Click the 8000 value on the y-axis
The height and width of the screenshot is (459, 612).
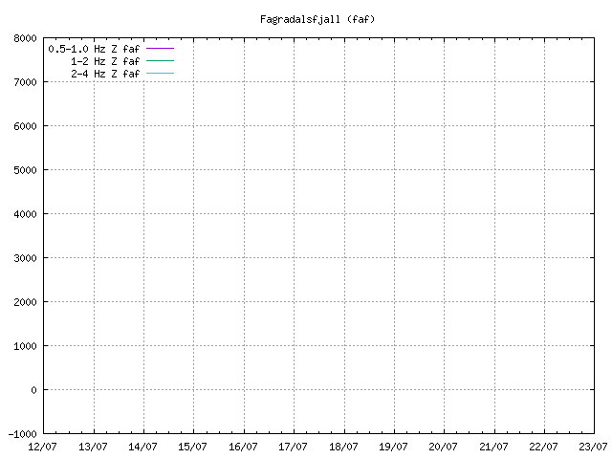pyautogui.click(x=26, y=38)
